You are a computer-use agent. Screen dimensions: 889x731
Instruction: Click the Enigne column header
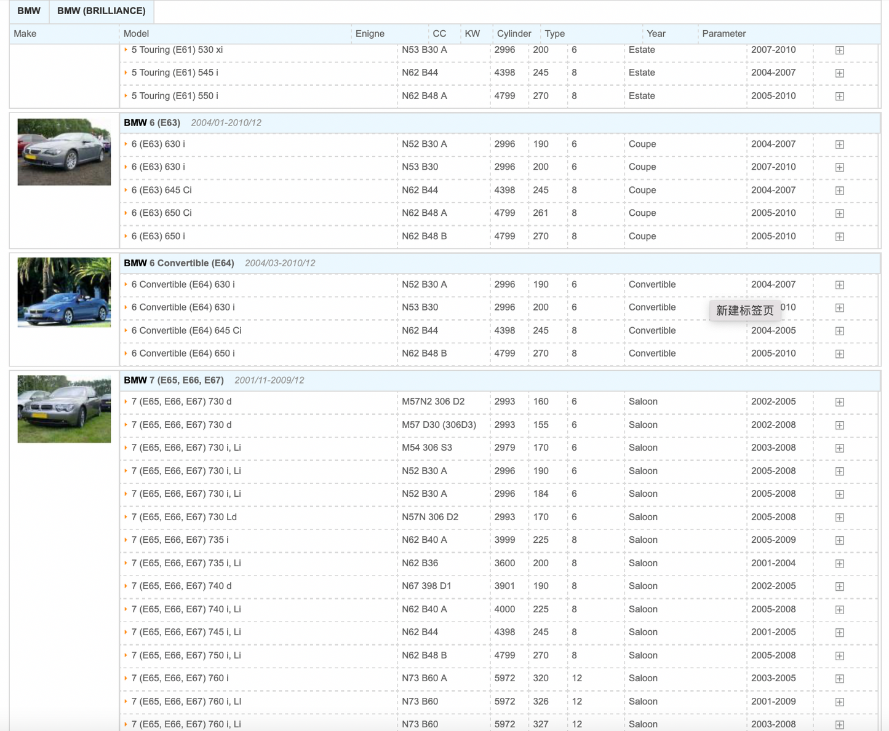pos(370,34)
